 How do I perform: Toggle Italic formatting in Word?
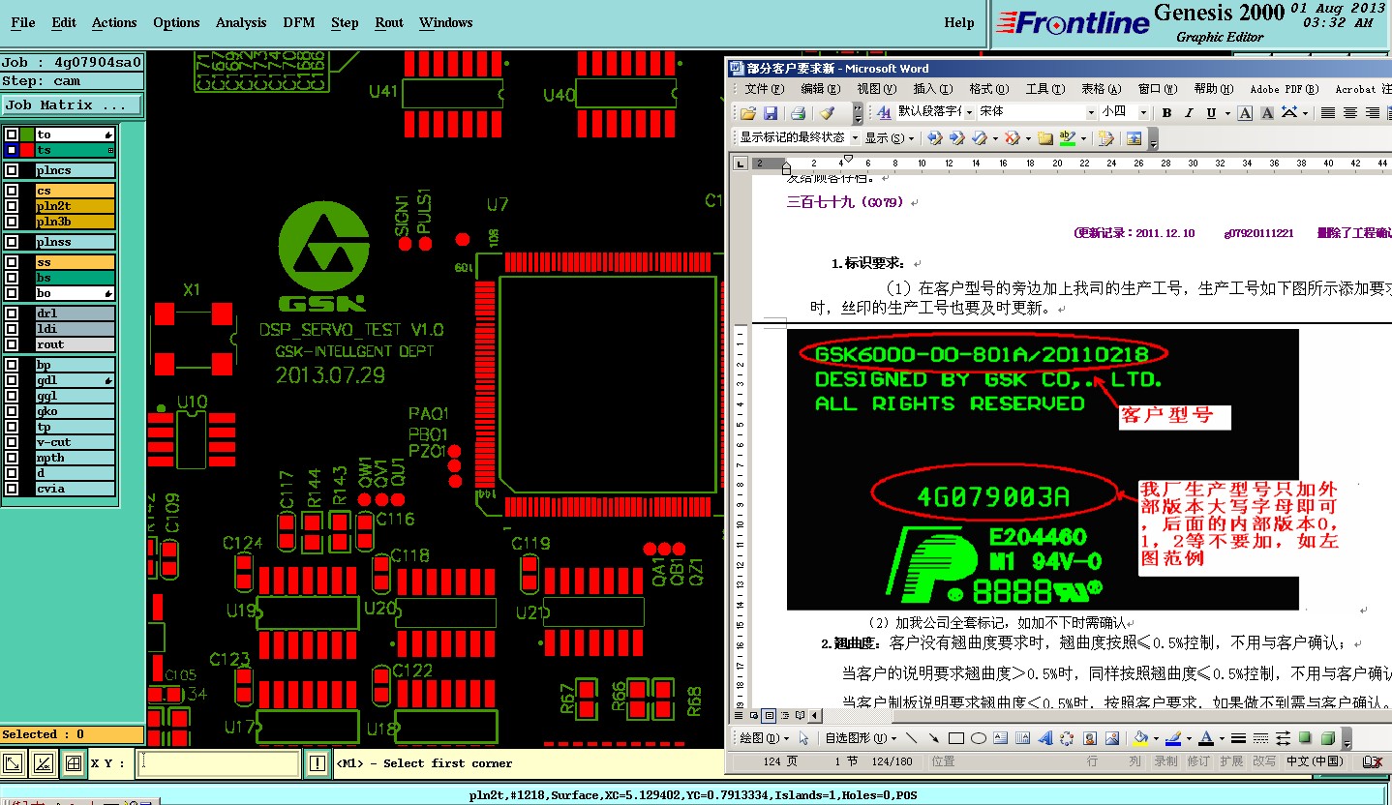click(1190, 113)
